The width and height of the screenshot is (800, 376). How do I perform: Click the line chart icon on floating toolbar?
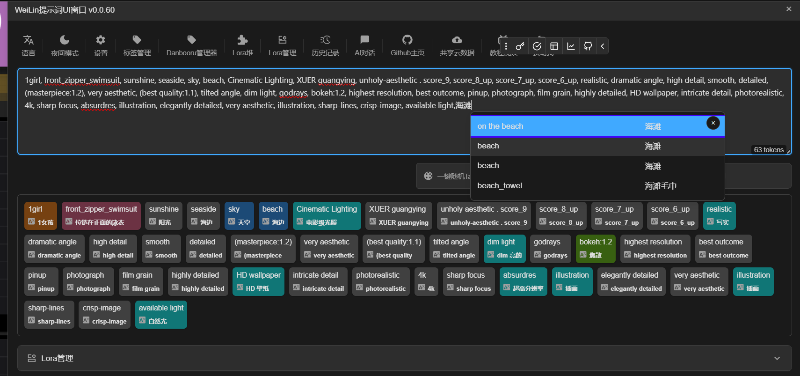571,46
